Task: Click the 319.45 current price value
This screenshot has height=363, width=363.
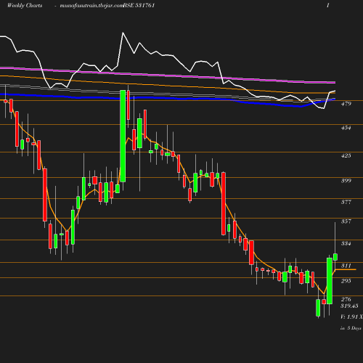Action: coord(349,306)
